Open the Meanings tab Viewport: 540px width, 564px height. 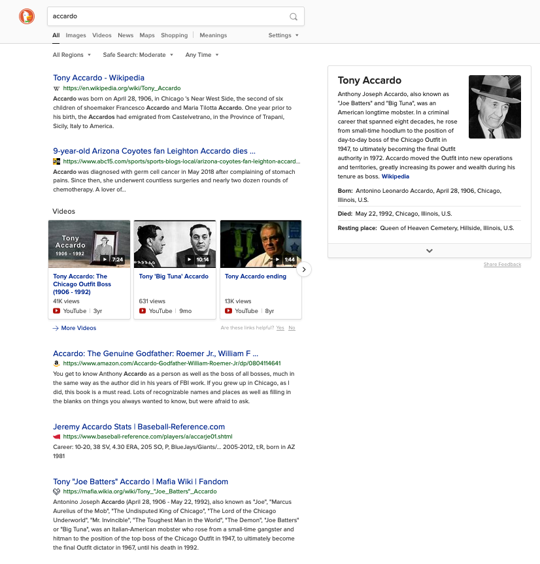click(213, 35)
